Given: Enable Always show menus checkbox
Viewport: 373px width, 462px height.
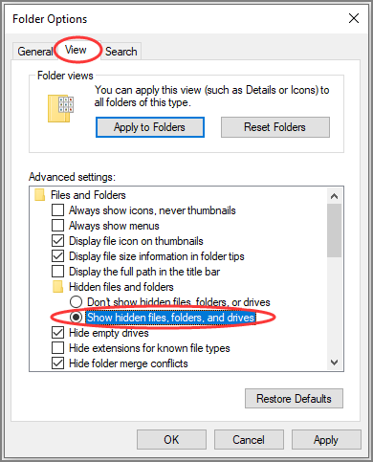Looking at the screenshot, I should (x=57, y=226).
